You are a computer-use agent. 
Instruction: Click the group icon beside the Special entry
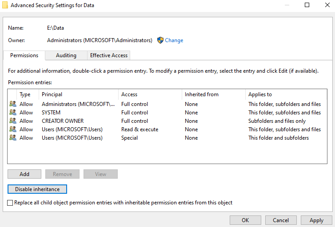(x=13, y=137)
